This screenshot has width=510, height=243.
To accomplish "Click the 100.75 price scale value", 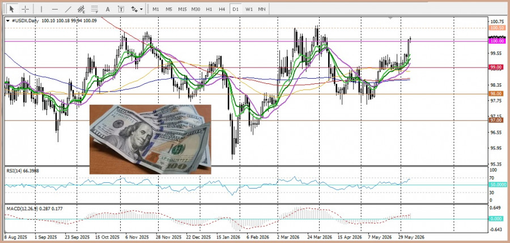I will click(496, 22).
